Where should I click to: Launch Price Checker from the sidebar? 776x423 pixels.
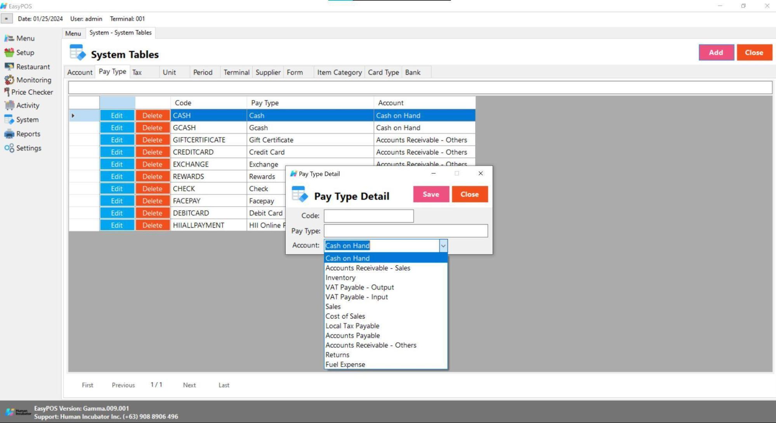(x=7, y=92)
